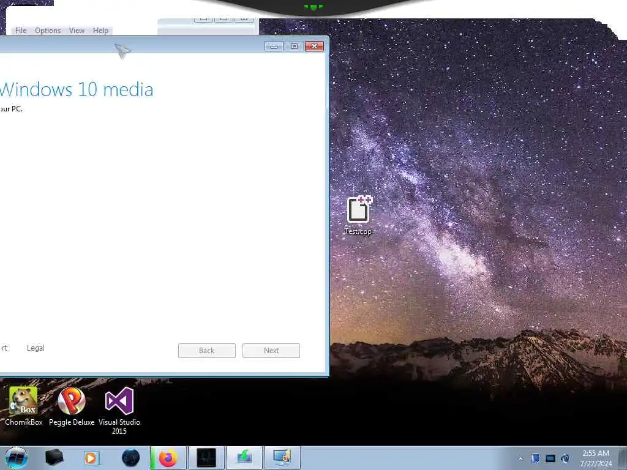Image resolution: width=627 pixels, height=470 pixels.
Task: Click the monitor icon in system tray
Action: click(550, 458)
